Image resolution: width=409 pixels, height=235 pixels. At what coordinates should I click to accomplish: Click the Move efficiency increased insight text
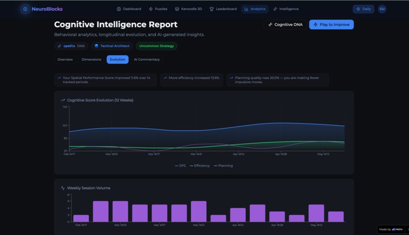pos(194,78)
